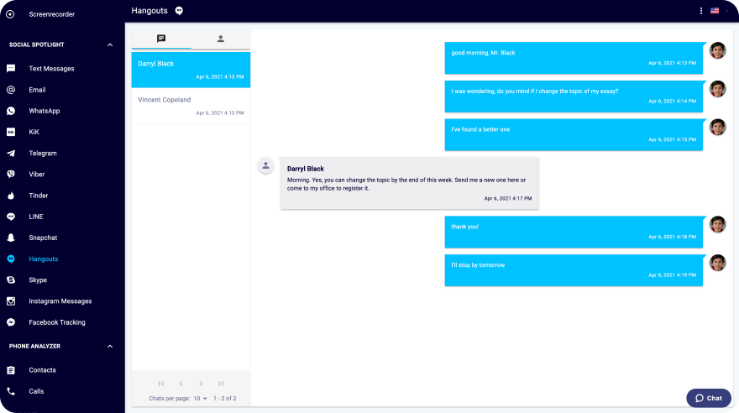739x413 pixels.
Task: Open the Contacts clipboard icon
Action: coord(11,370)
